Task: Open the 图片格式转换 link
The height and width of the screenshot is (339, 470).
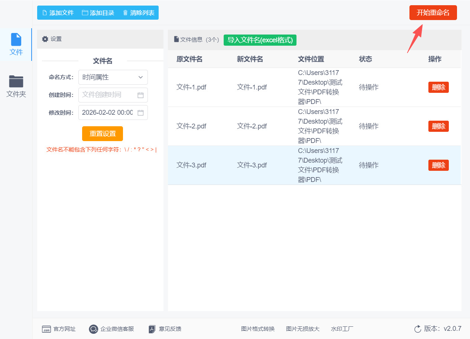Action: 257,329
